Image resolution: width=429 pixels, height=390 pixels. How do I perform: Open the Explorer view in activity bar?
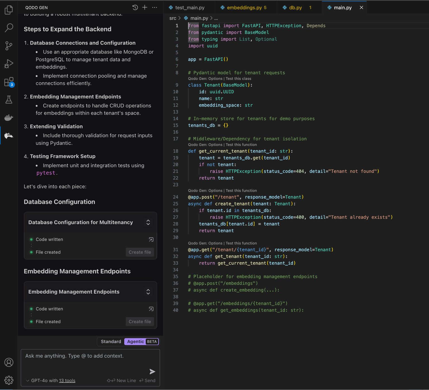coord(9,10)
